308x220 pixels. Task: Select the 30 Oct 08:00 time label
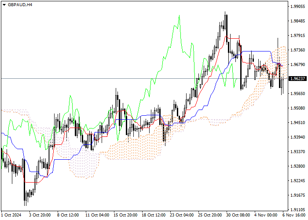[x=238, y=215]
